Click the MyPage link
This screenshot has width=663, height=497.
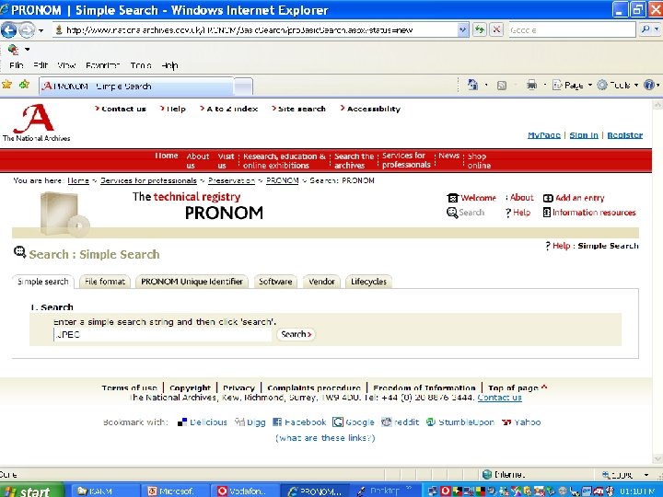pyautogui.click(x=544, y=135)
